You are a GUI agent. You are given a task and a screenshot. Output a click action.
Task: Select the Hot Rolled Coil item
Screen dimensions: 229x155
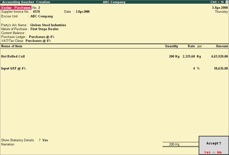13,56
